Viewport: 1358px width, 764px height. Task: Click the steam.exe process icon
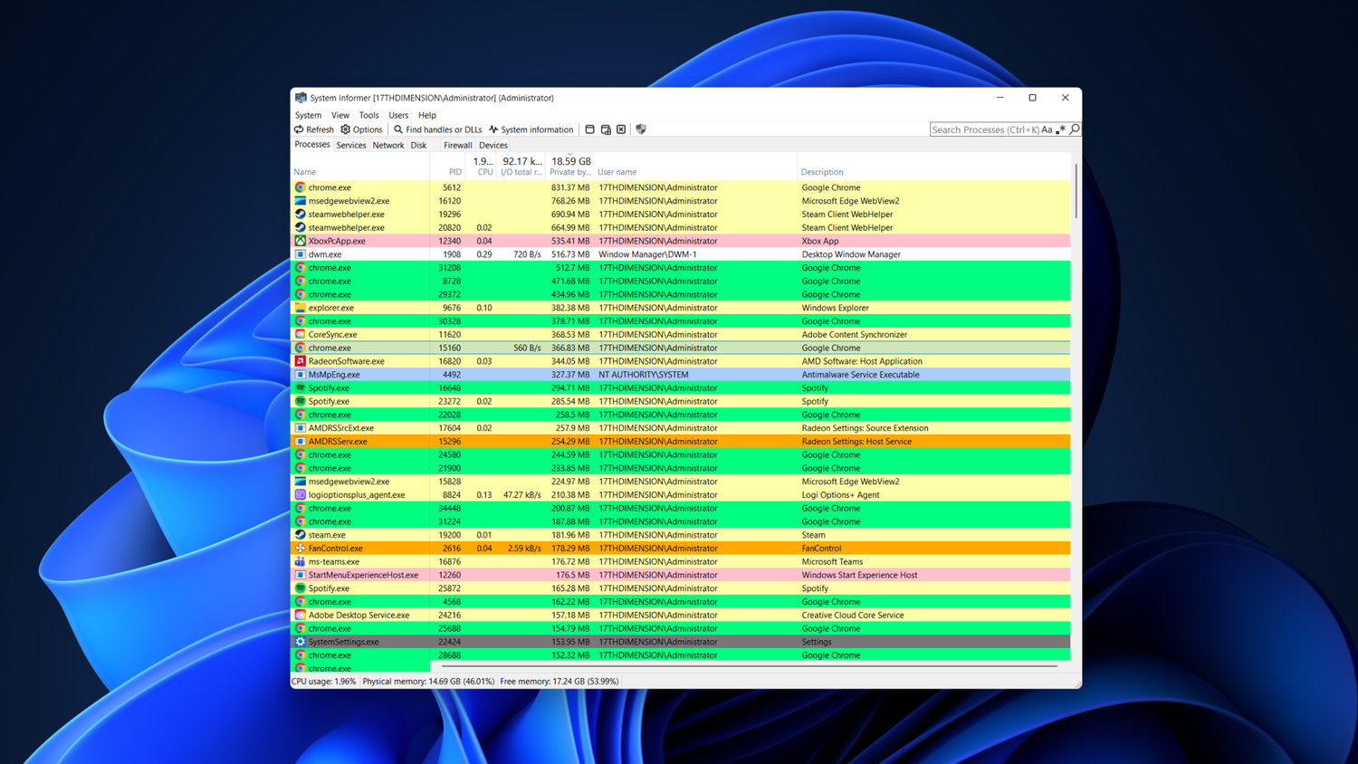click(300, 535)
